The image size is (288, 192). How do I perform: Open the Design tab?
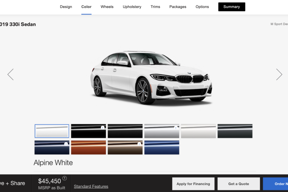click(66, 7)
